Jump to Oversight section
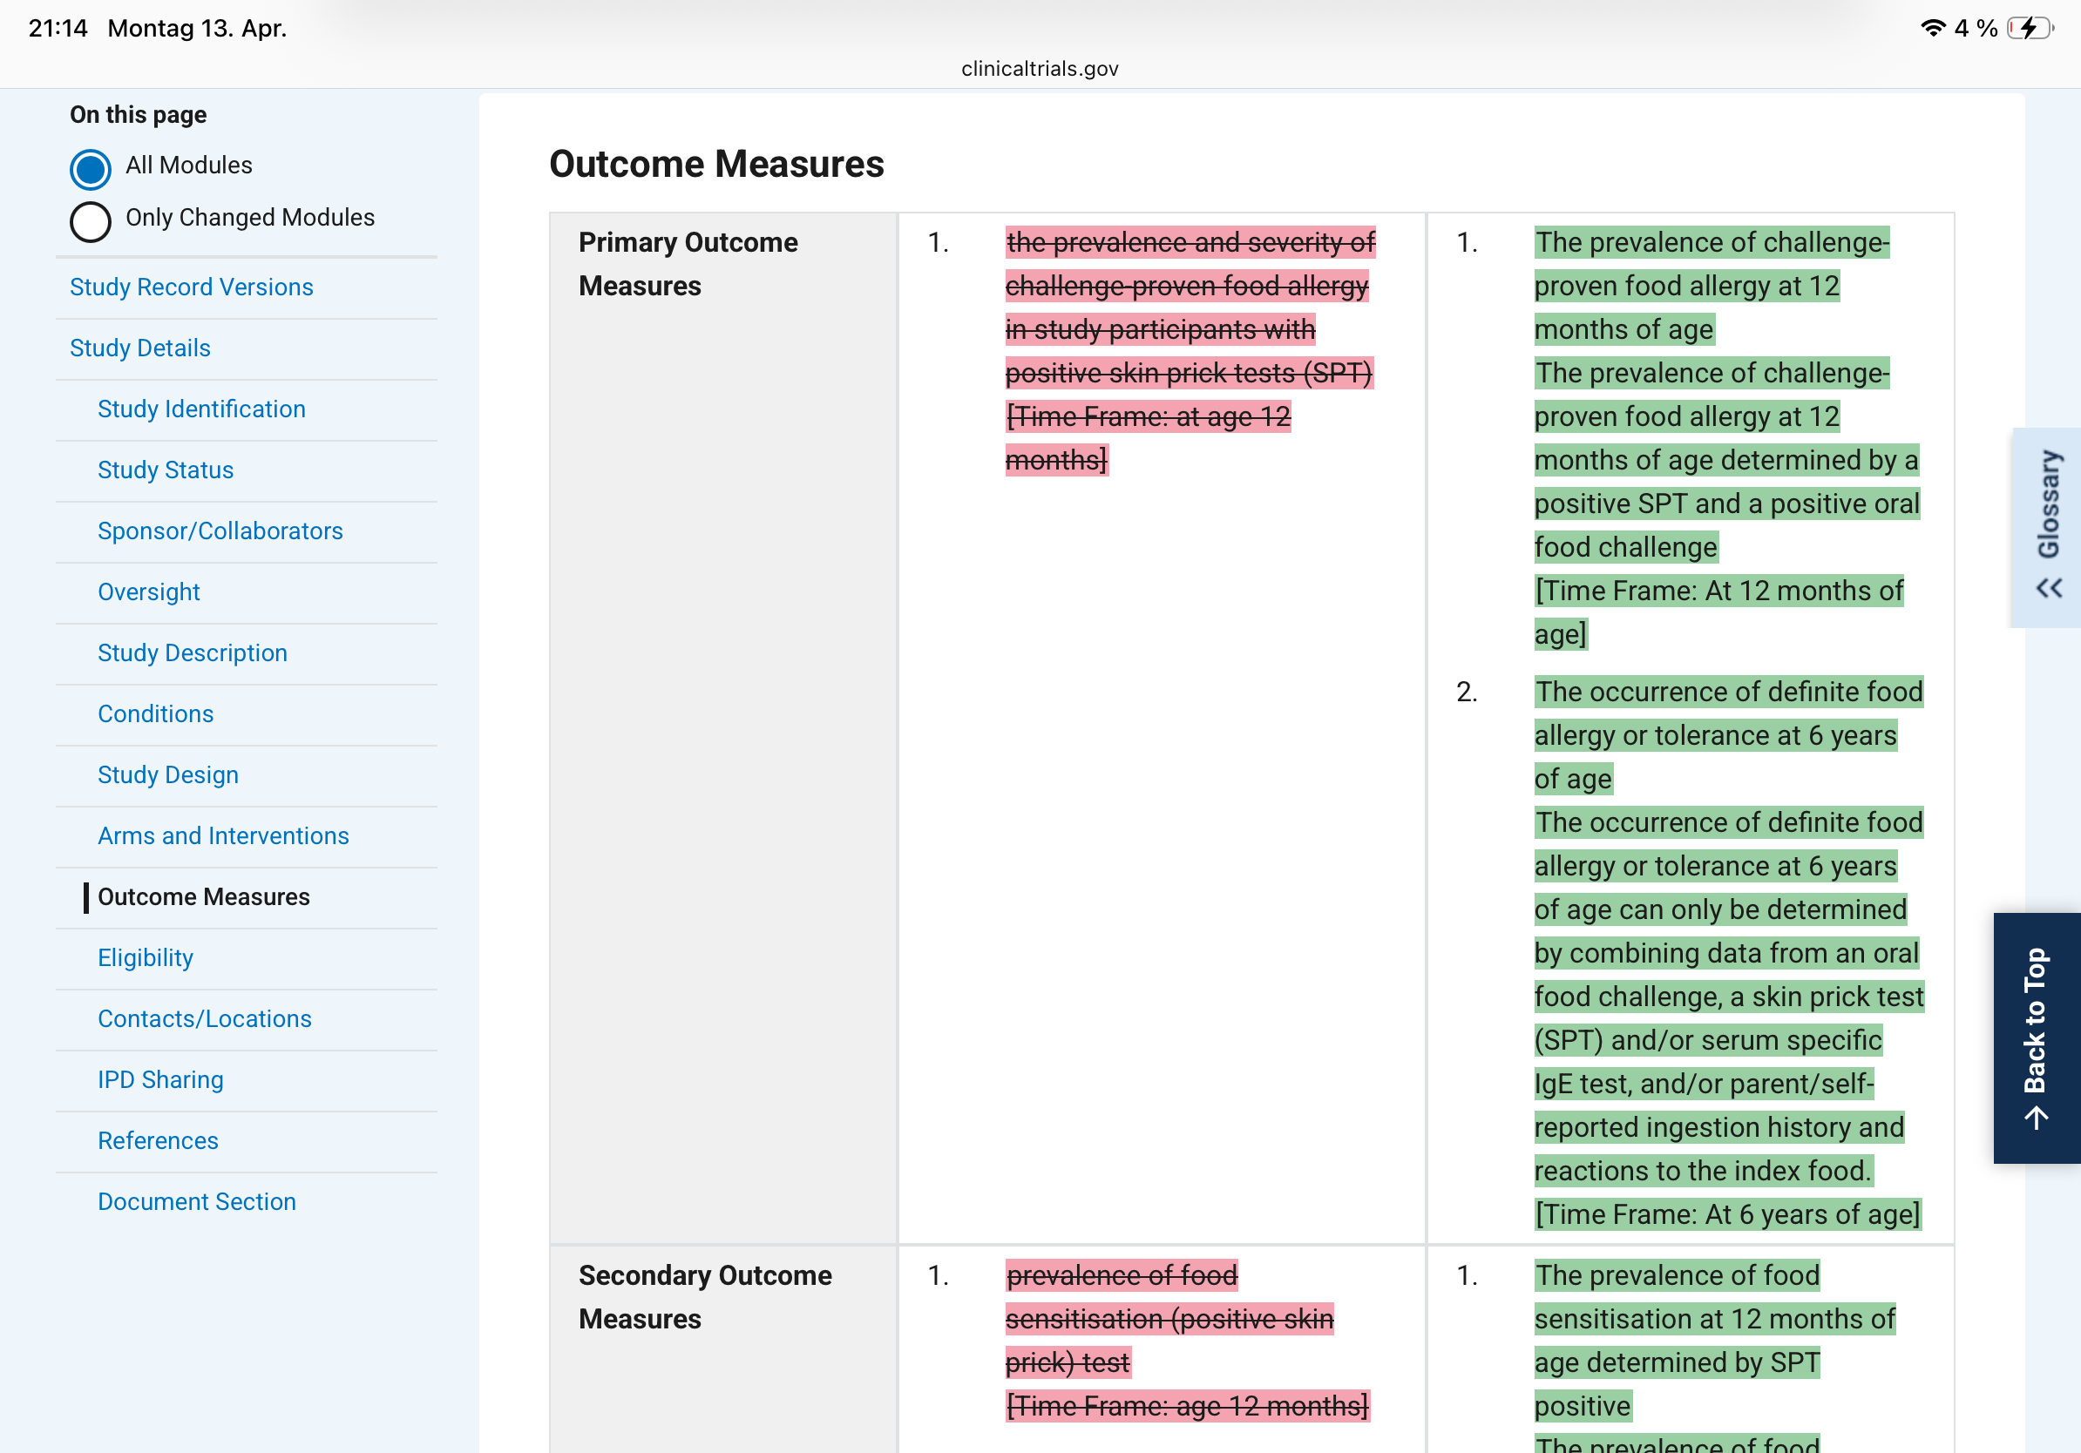The width and height of the screenshot is (2081, 1453). 149,591
